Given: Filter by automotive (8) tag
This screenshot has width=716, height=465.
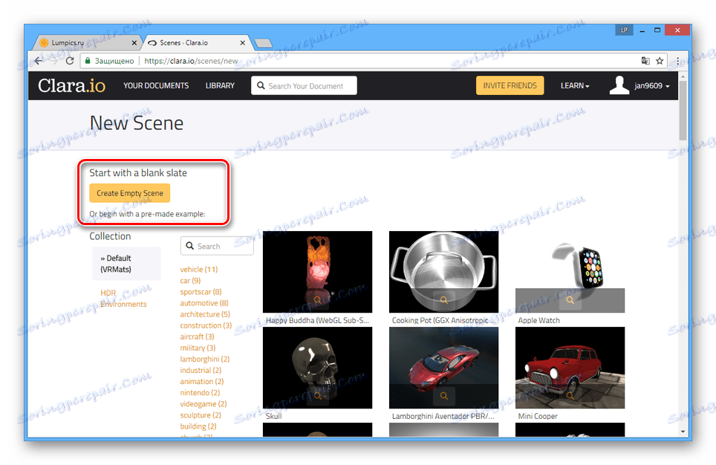Looking at the screenshot, I should (x=204, y=303).
